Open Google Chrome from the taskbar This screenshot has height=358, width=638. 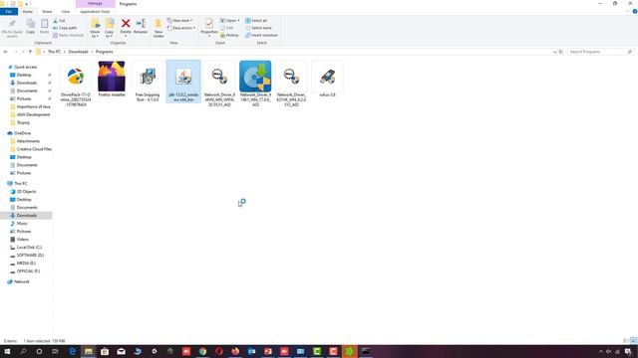click(x=202, y=351)
